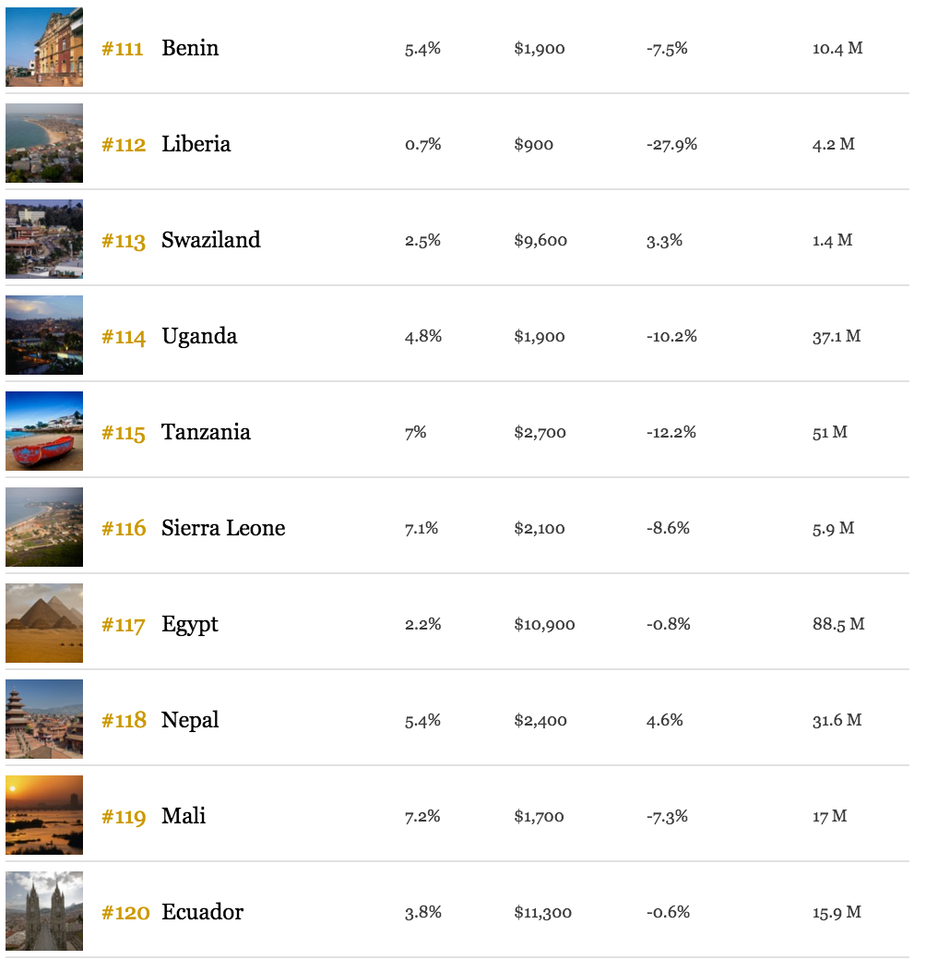Select rank #119 next to Mali
Viewport: 926px width, 960px height.
(x=124, y=816)
